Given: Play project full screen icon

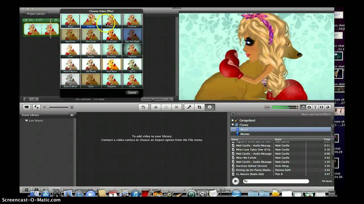Looking at the screenshot, I should (x=27, y=99).
